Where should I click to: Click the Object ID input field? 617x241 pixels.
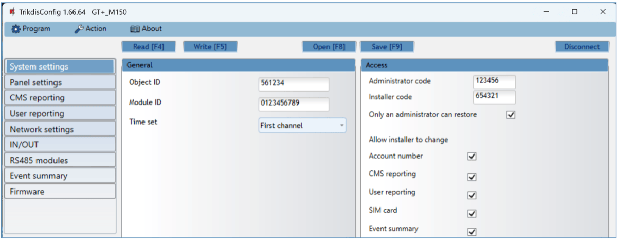(x=294, y=84)
